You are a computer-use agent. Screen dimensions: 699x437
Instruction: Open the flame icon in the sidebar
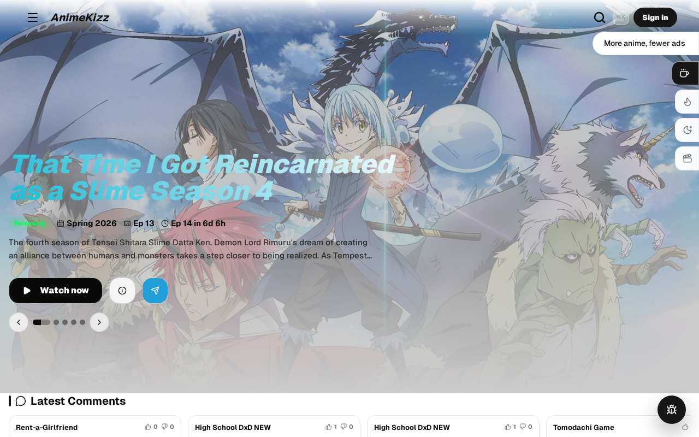point(687,102)
